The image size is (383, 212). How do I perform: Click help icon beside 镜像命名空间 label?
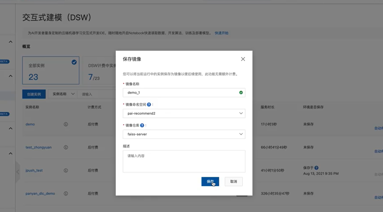click(x=149, y=104)
